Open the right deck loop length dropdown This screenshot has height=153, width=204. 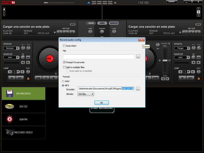click(189, 72)
